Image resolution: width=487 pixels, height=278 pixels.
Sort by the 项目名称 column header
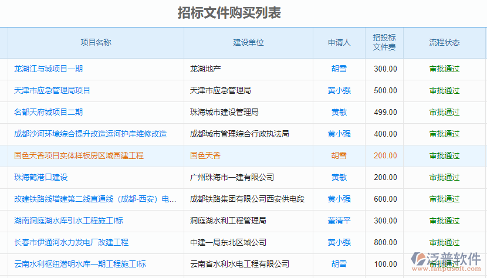pyautogui.click(x=96, y=42)
